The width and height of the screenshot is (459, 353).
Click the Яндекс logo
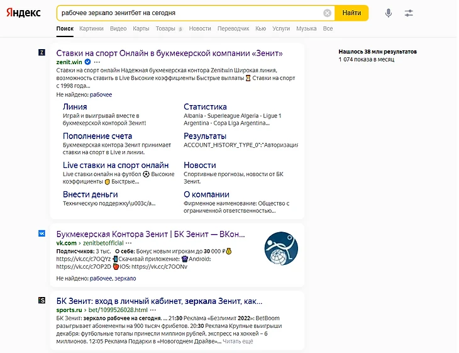coord(23,13)
